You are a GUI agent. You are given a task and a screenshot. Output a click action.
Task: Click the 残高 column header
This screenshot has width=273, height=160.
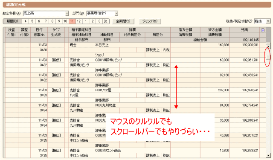pos(244,30)
